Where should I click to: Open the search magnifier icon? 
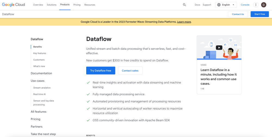click(x=184, y=5)
